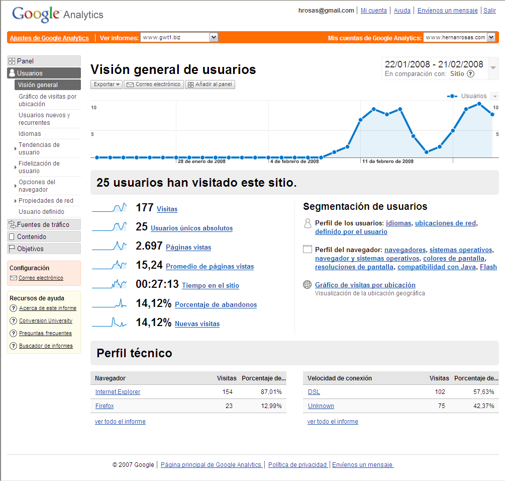Click the Panel grid icon in sidebar
Viewport: 505px width, 481px height.
12,61
